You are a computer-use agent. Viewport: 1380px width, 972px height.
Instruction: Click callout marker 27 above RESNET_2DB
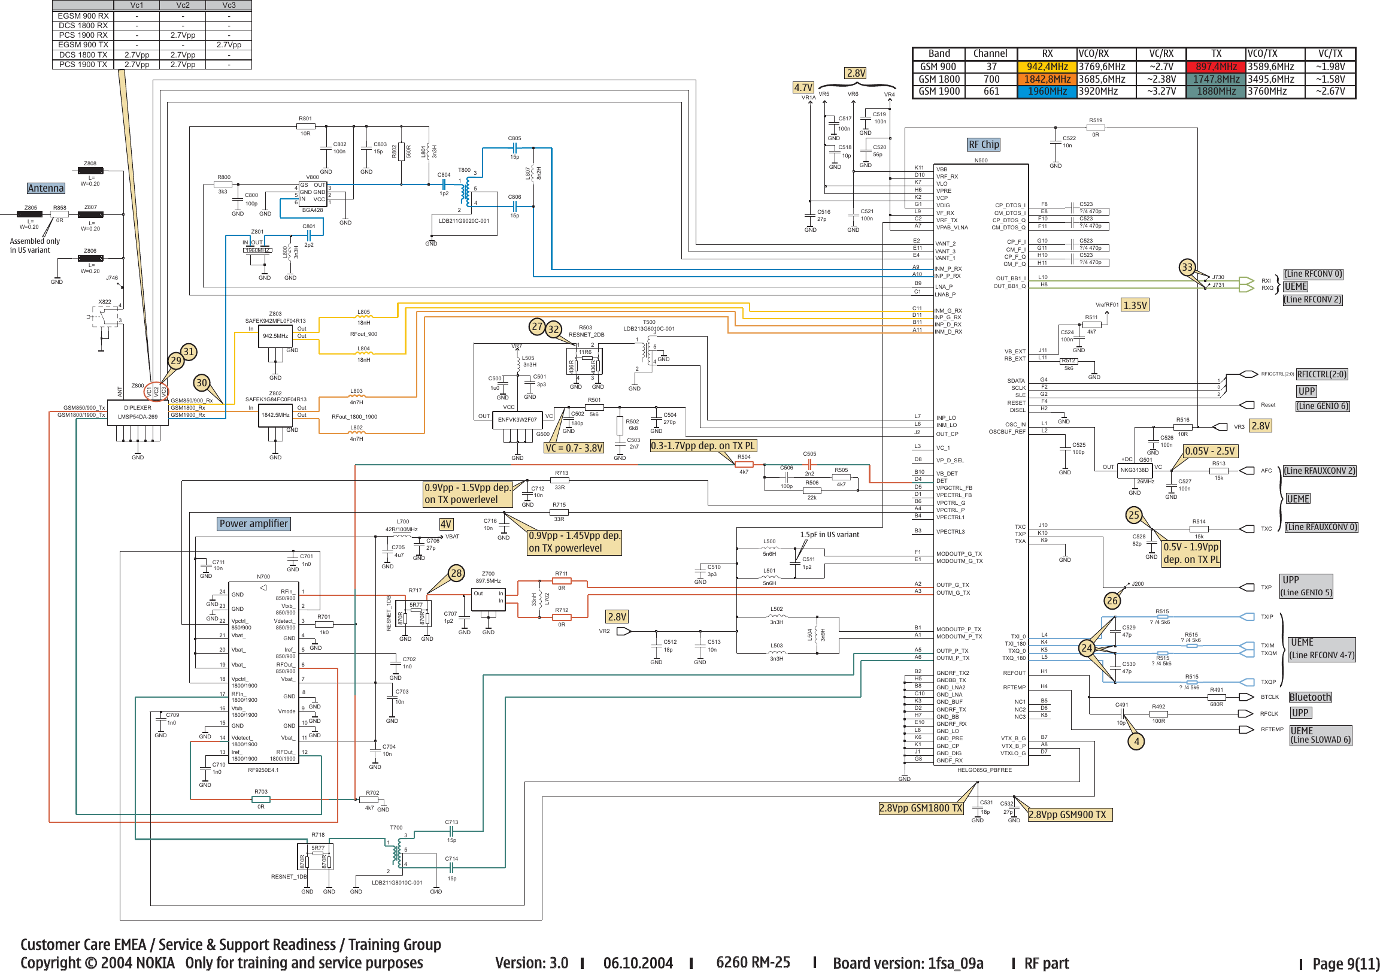(538, 326)
